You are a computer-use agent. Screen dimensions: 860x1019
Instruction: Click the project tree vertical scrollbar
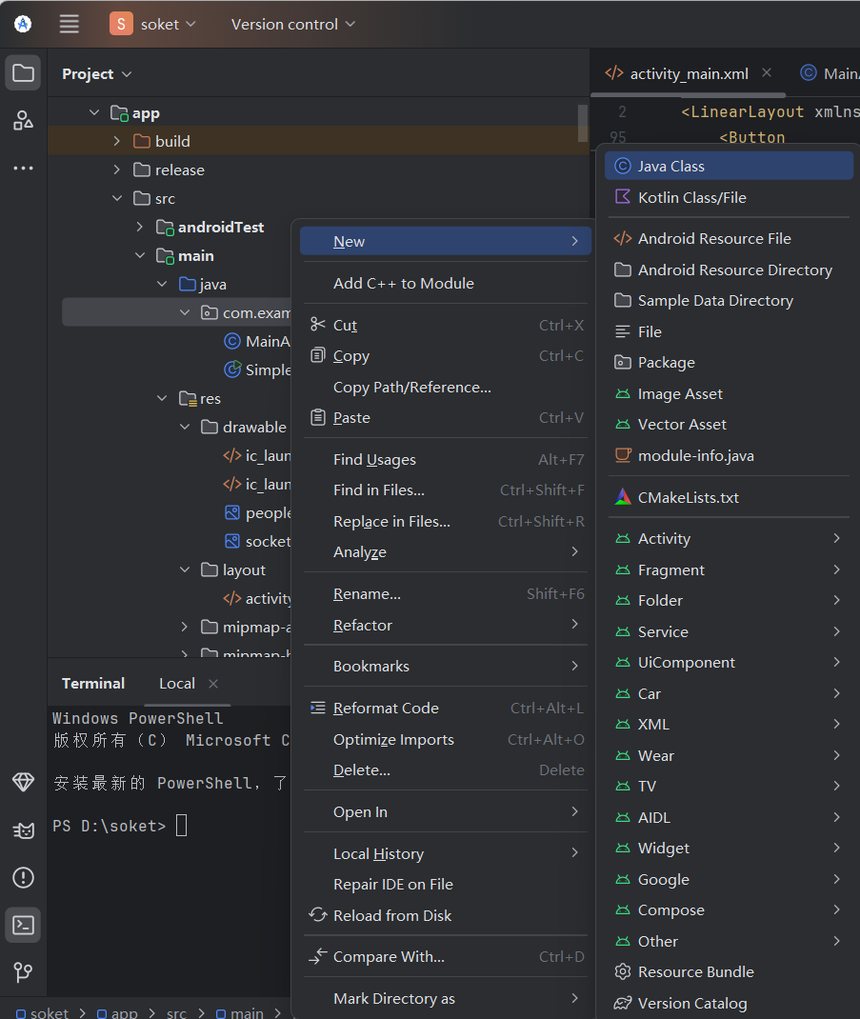(583, 123)
